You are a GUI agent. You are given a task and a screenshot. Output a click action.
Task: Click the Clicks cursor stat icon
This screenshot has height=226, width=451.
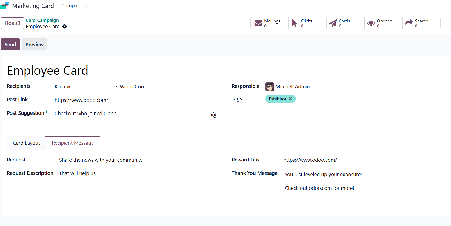[295, 23]
